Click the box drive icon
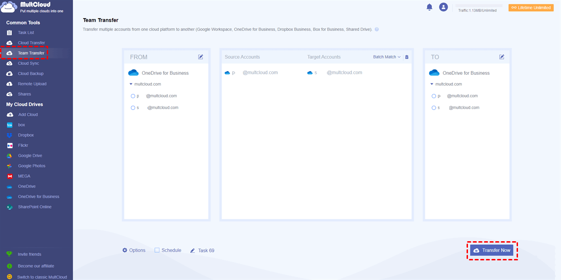Screen dimensions: 561x280 click(9, 125)
